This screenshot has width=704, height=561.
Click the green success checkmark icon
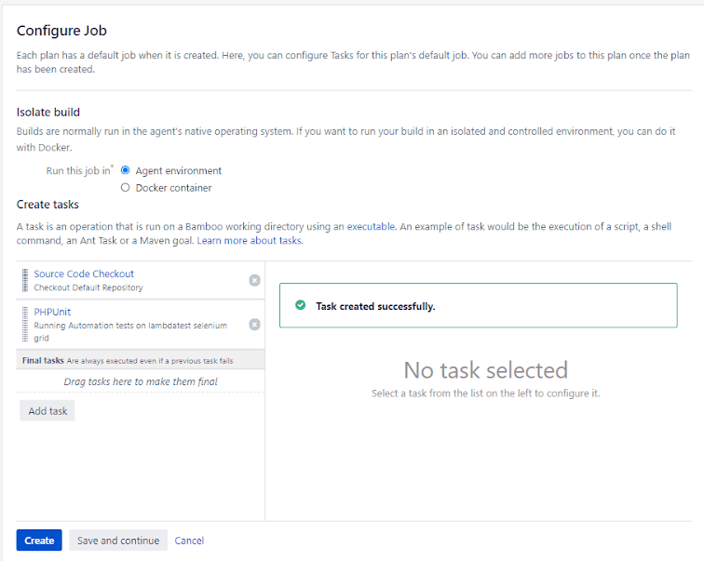tap(300, 305)
